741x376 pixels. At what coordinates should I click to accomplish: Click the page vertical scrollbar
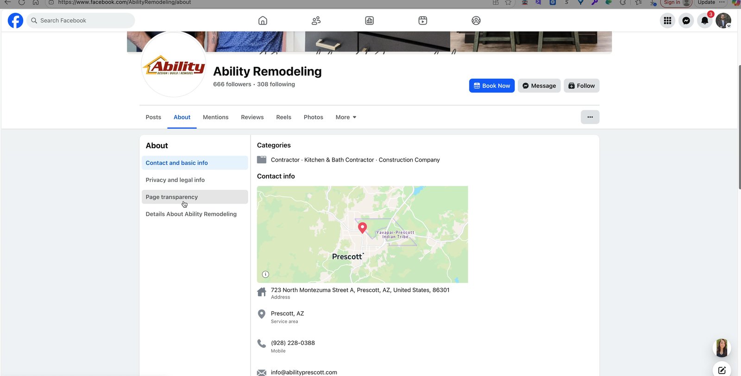pyautogui.click(x=739, y=127)
